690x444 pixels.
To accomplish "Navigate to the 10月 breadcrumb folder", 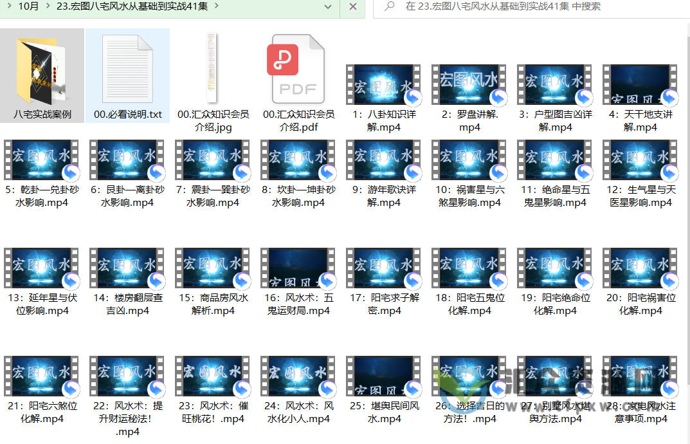I will [x=28, y=6].
